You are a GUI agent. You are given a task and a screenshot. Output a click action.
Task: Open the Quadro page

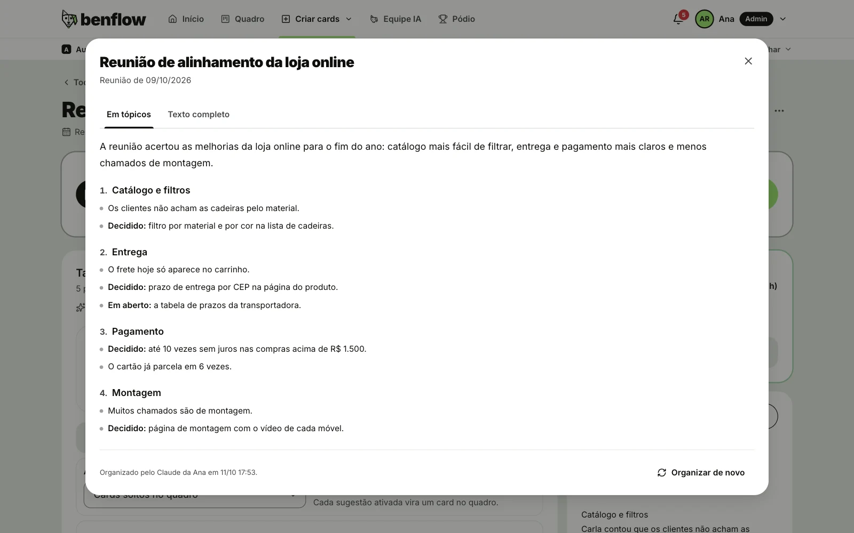(x=243, y=19)
